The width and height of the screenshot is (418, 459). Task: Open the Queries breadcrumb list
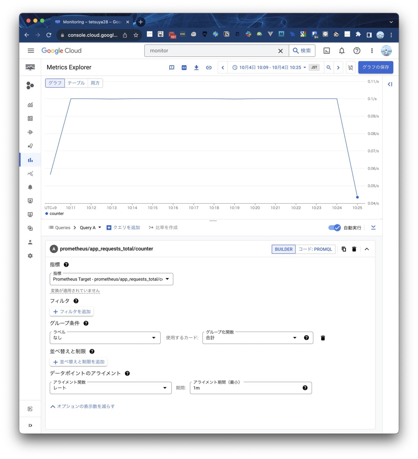point(60,228)
